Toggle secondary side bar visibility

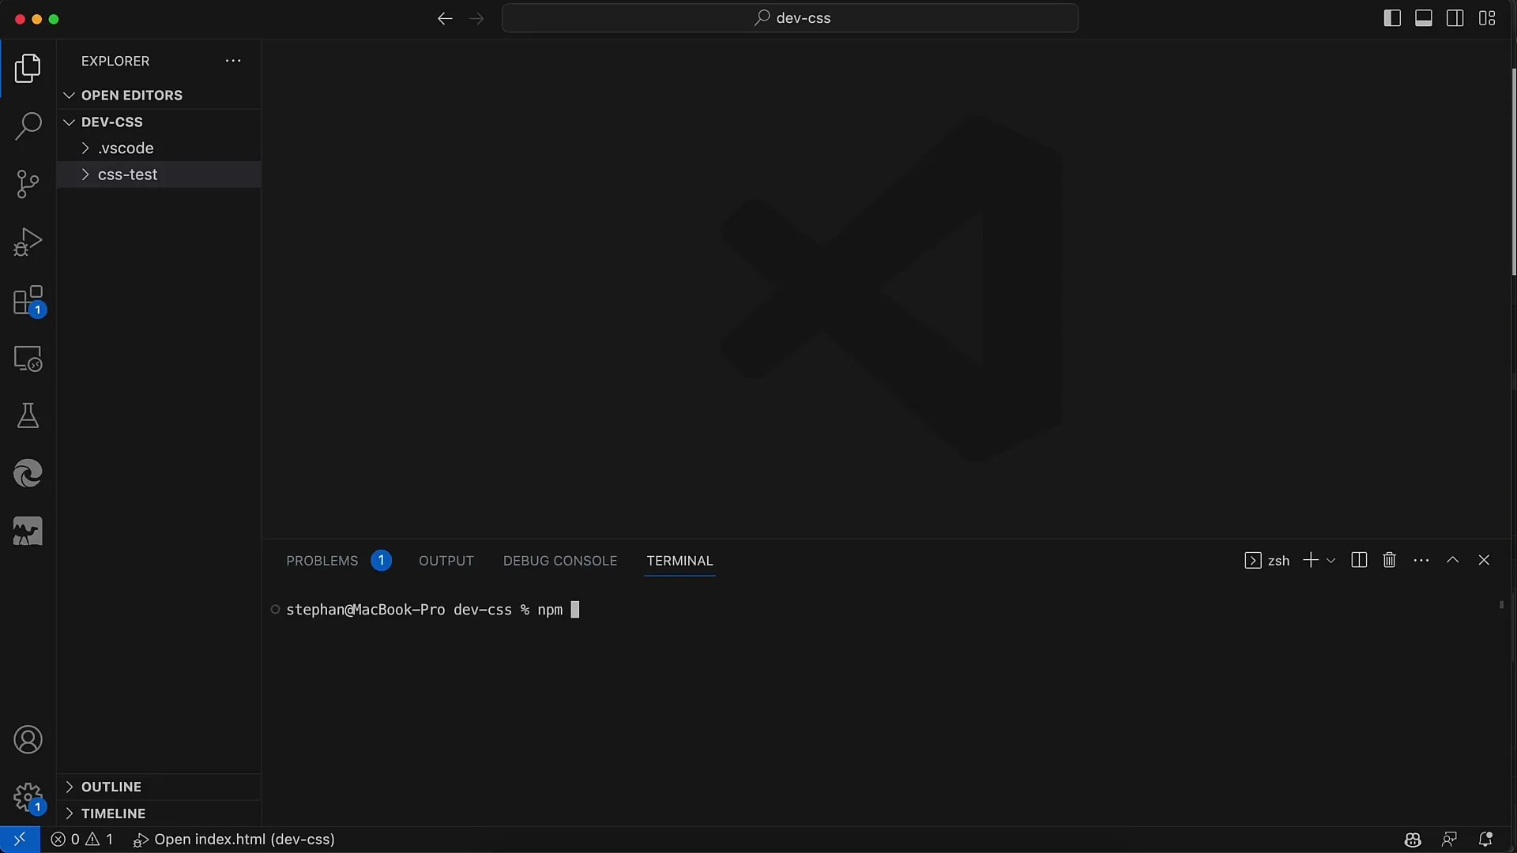(x=1455, y=18)
